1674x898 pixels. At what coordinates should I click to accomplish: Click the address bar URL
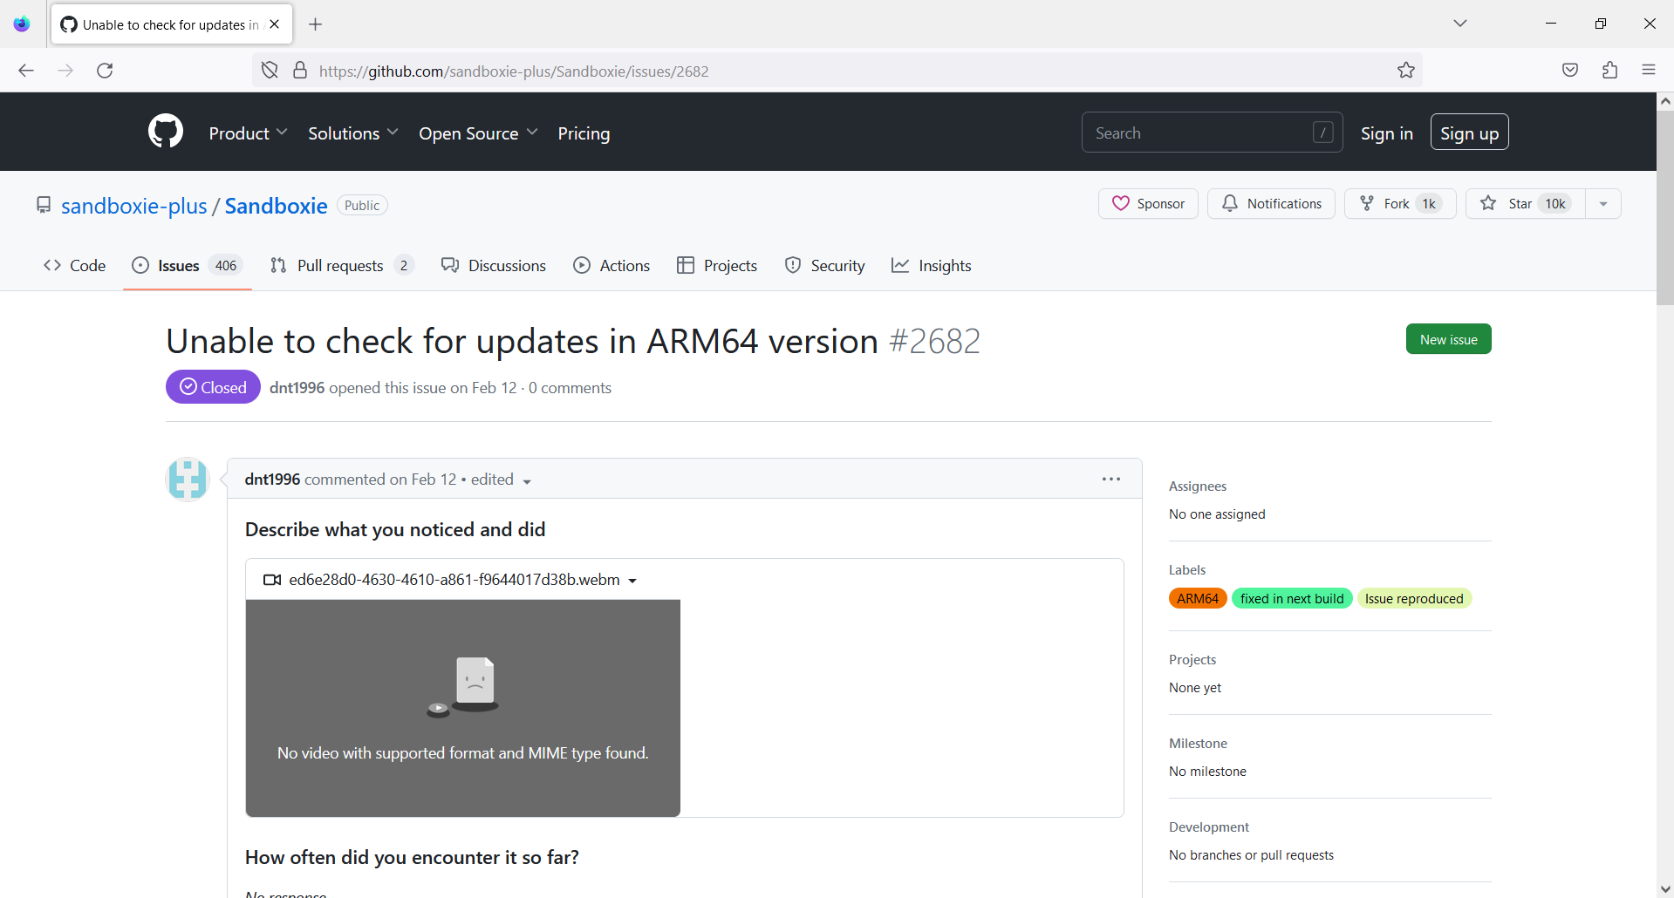click(x=514, y=71)
